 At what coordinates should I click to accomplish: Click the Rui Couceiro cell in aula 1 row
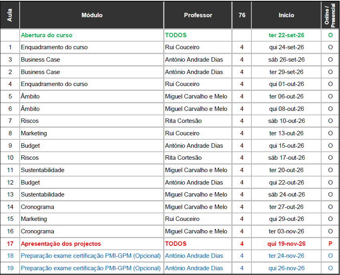pos(182,47)
